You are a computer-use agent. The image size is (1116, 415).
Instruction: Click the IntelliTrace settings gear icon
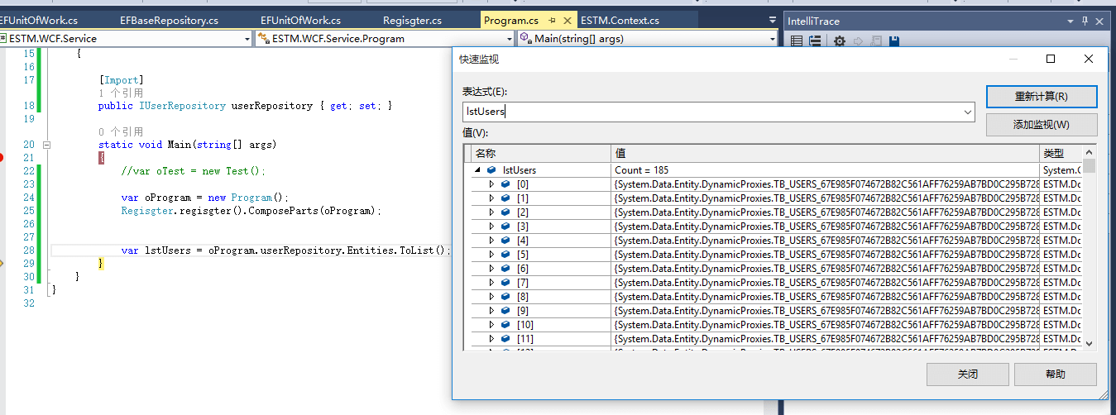point(840,41)
